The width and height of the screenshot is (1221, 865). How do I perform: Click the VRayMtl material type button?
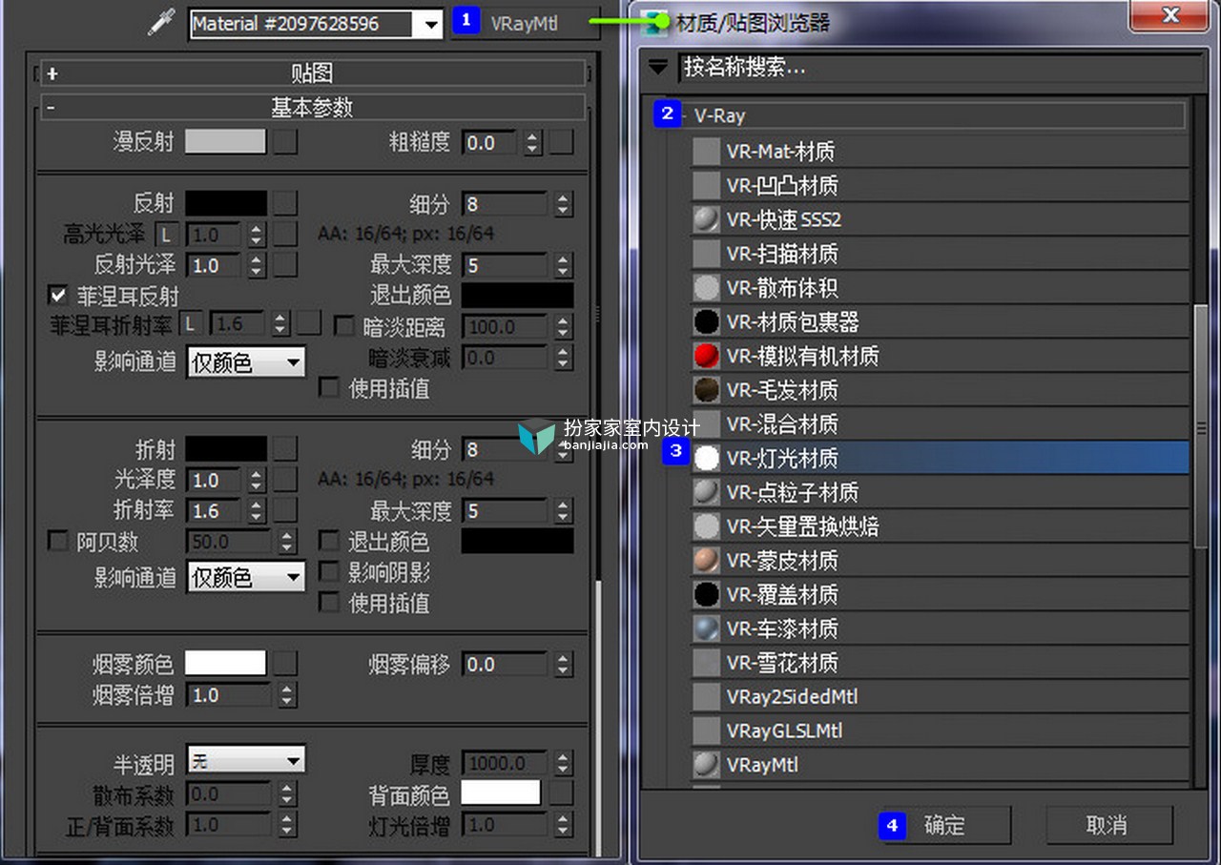(525, 24)
